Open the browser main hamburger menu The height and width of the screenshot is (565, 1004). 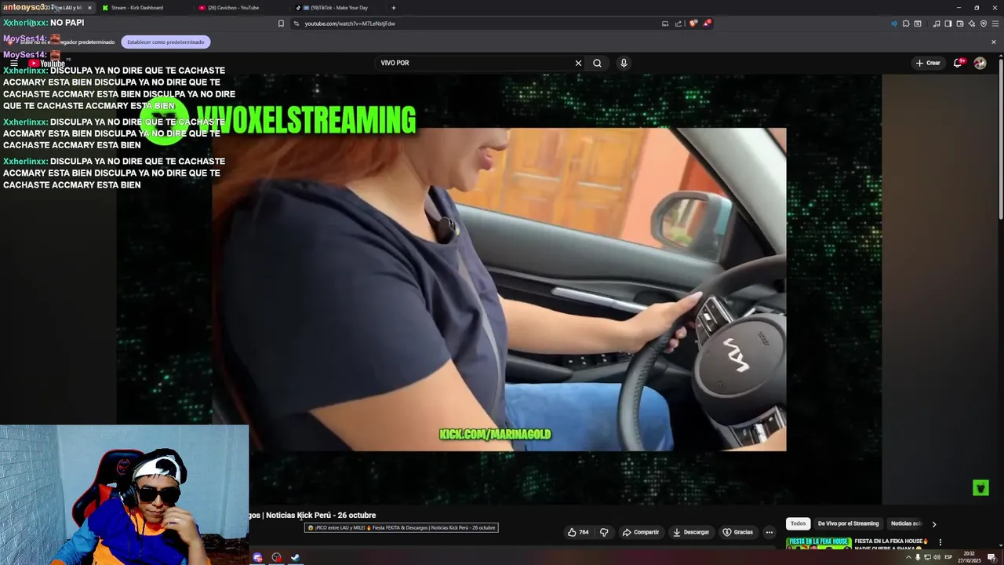tap(995, 24)
